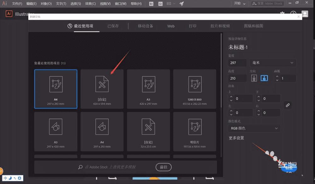Image resolution: width=315 pixels, height=184 pixels.
Task: Switch to the Web tab
Action: 171,26
